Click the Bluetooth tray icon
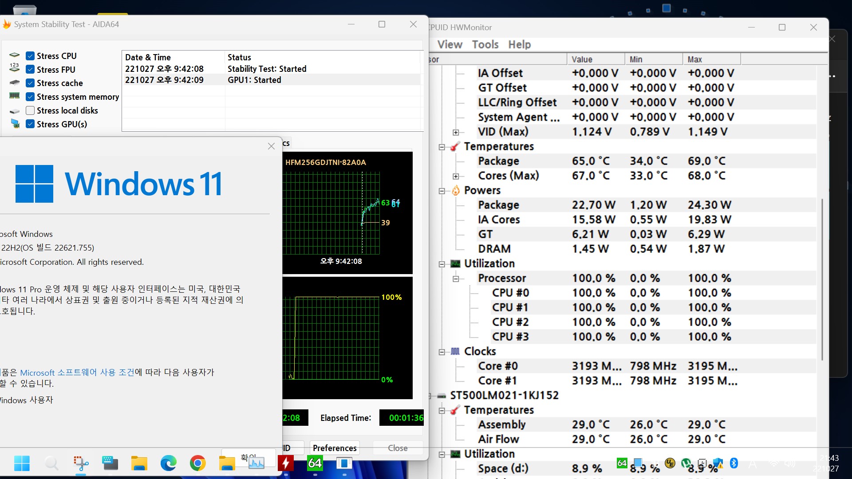Viewport: 852px width, 479px height. click(x=734, y=463)
